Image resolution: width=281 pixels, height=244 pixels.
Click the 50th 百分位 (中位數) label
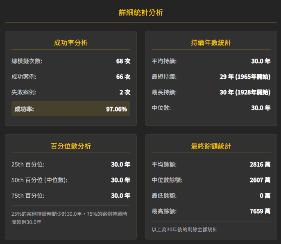(x=39, y=180)
